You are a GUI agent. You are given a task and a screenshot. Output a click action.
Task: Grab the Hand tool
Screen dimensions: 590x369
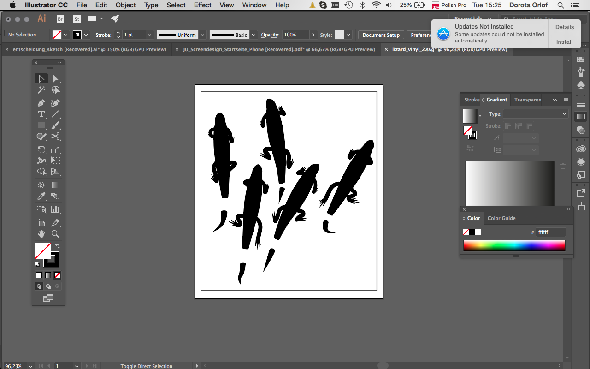(x=41, y=234)
